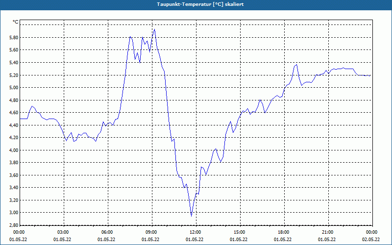Click the curve's small peak near 19:00
The width and height of the screenshot is (392, 245).
point(296,65)
